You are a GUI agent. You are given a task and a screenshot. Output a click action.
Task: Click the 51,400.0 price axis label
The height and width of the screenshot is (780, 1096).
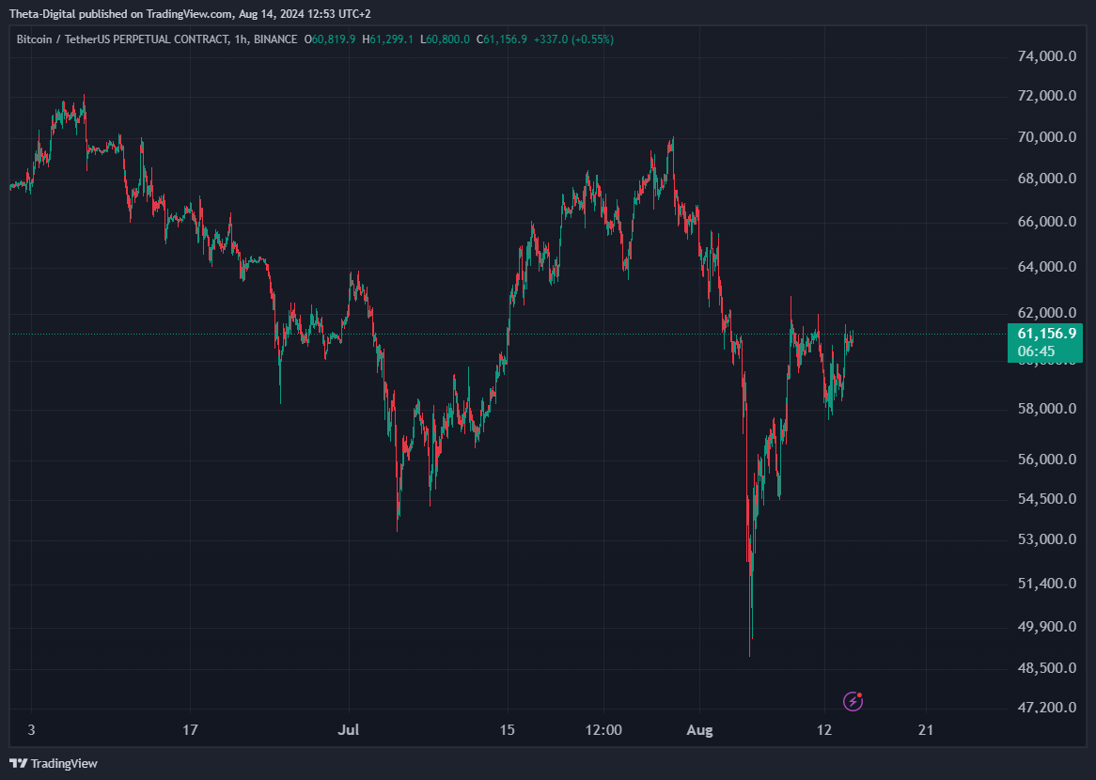(1046, 584)
